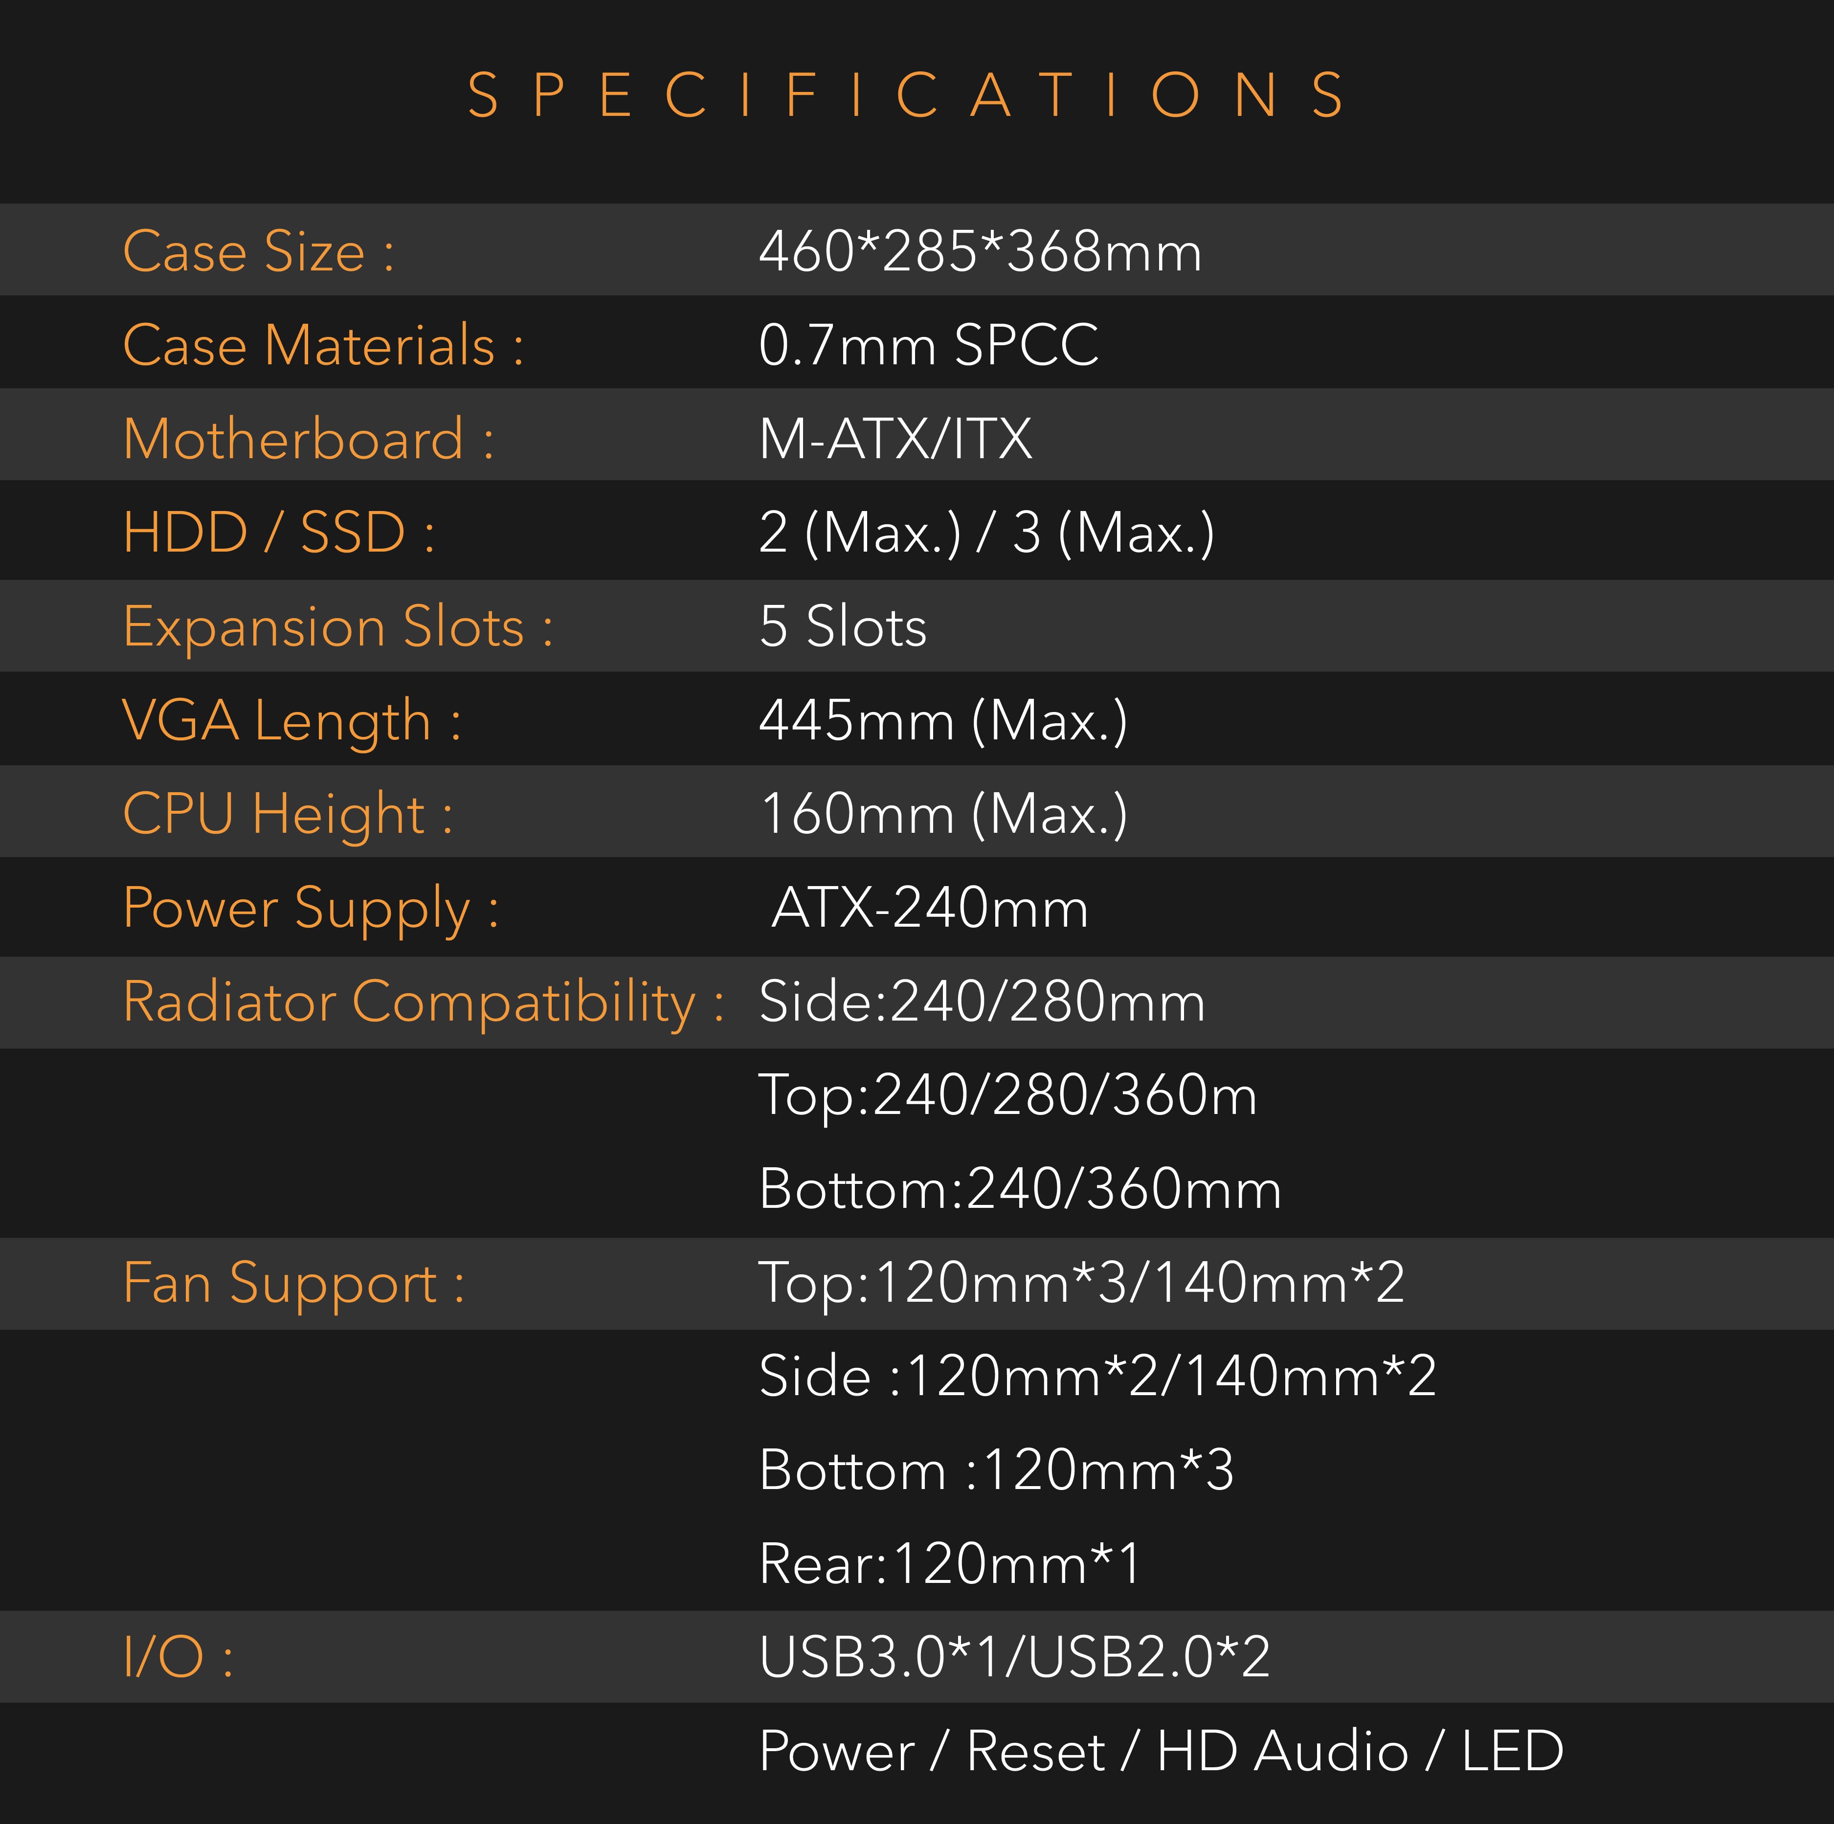This screenshot has height=1824, width=1834.
Task: Click the HDD / SSD label
Action: click(x=279, y=532)
